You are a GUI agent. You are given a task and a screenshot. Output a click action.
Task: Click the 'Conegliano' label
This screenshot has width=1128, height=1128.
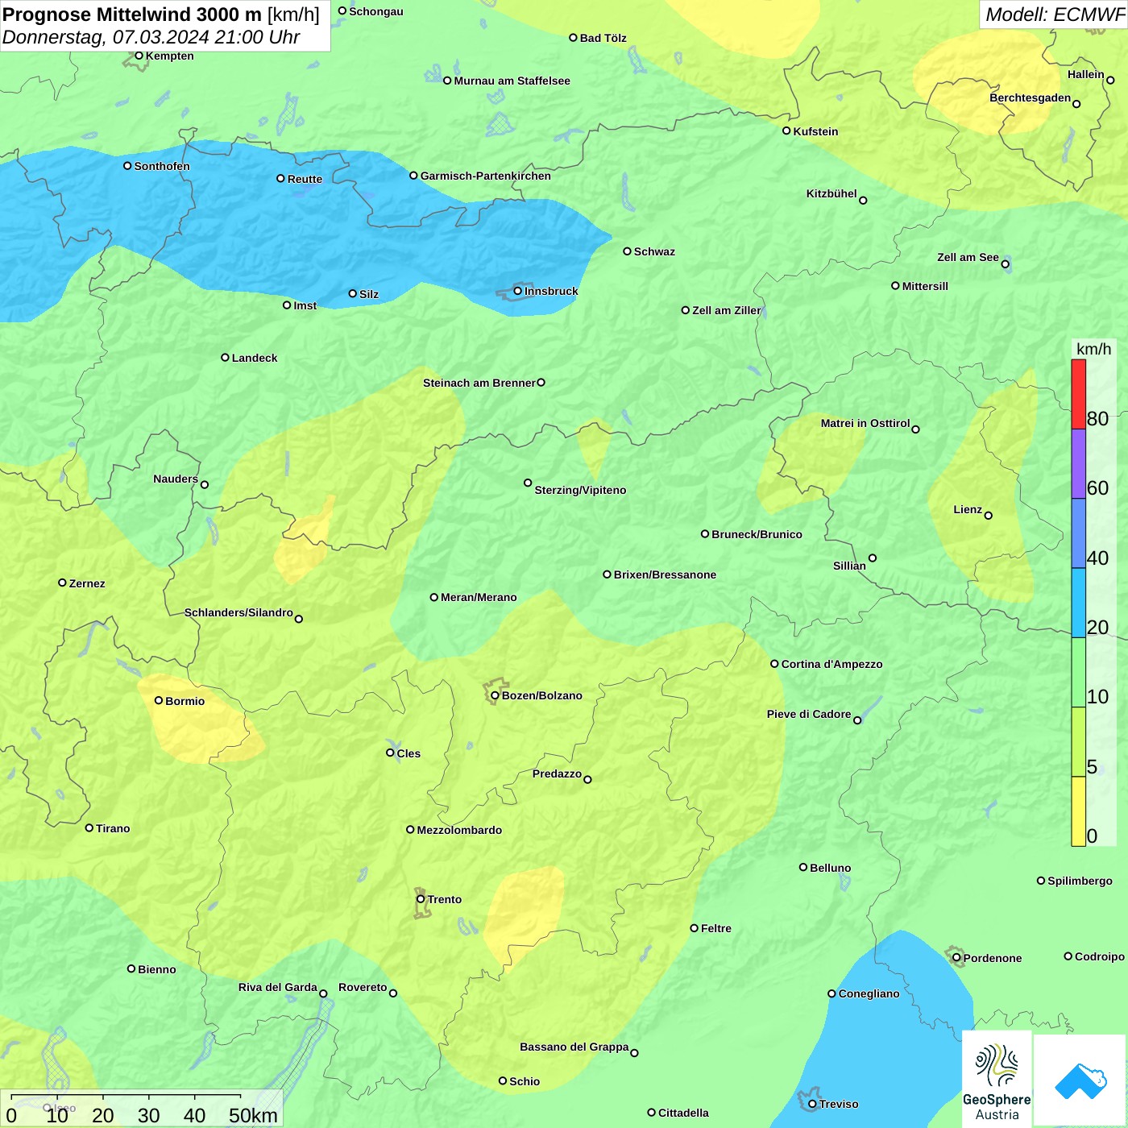tap(869, 993)
